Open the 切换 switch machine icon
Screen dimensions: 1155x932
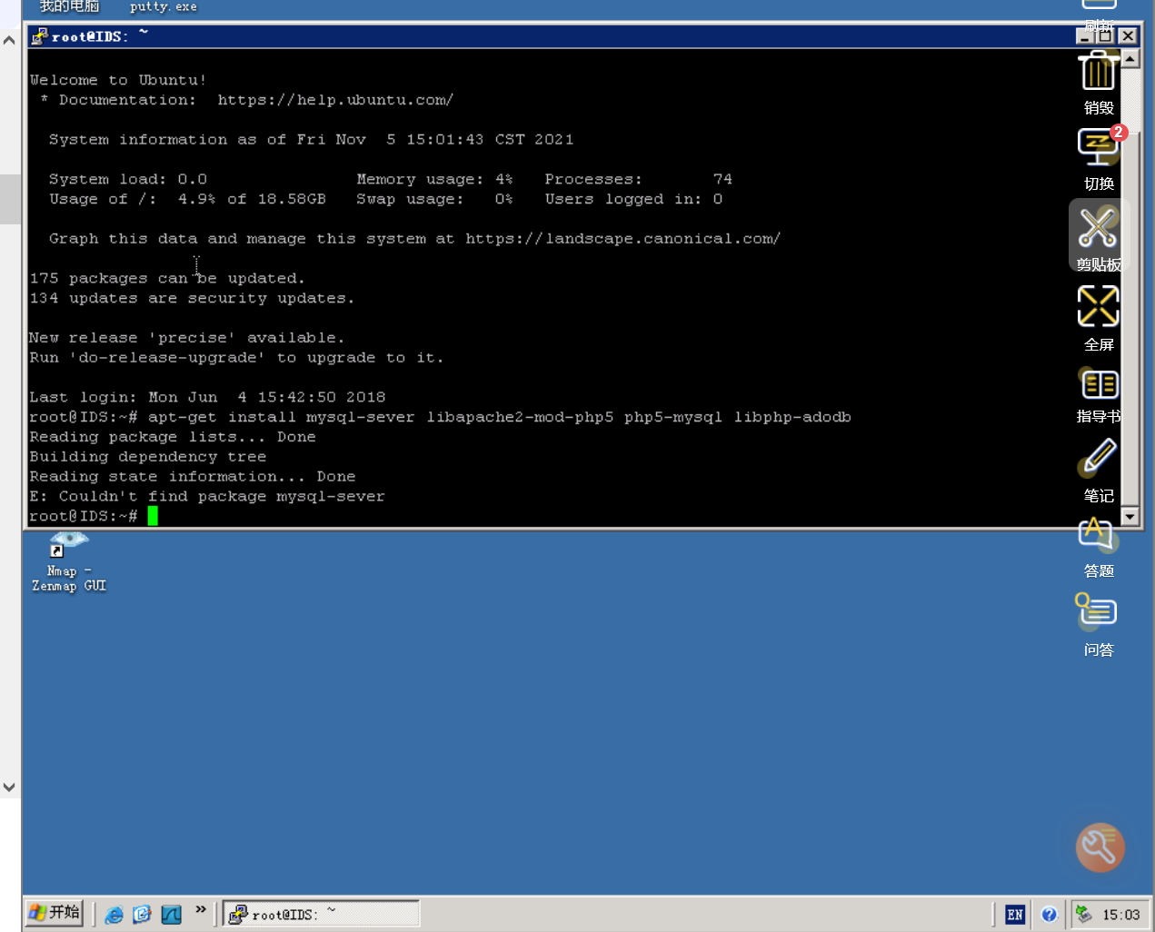pyautogui.click(x=1098, y=147)
